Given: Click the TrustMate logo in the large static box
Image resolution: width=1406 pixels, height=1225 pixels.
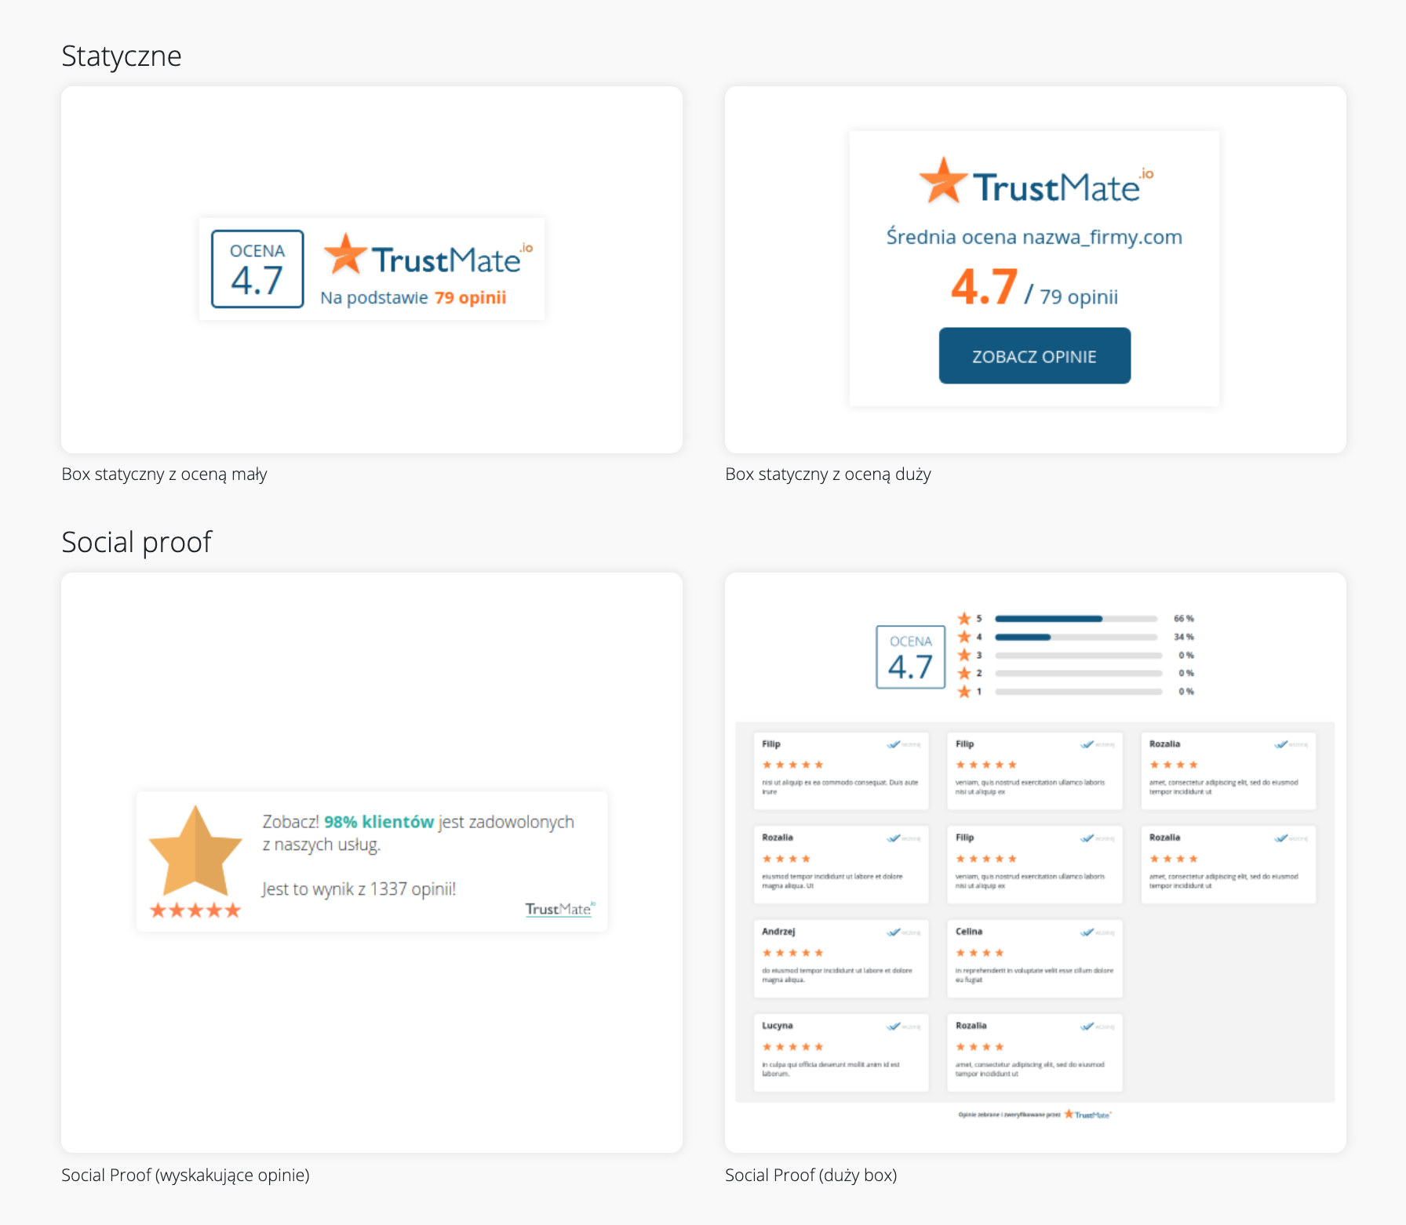Looking at the screenshot, I should coord(1036,182).
